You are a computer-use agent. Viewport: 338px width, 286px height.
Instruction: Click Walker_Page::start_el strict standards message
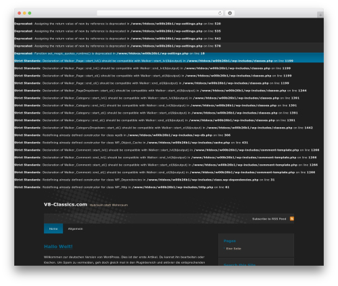point(153,76)
